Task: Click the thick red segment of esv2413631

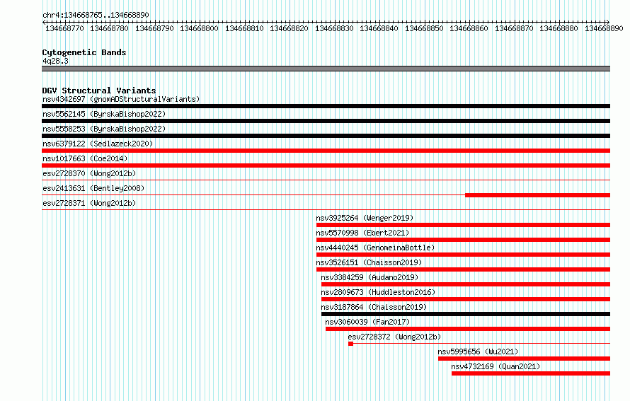Action: [x=537, y=195]
